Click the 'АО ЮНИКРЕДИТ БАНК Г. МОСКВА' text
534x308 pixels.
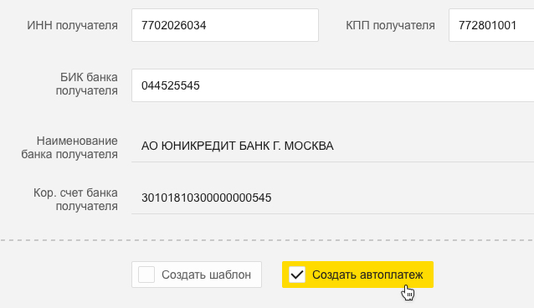238,146
